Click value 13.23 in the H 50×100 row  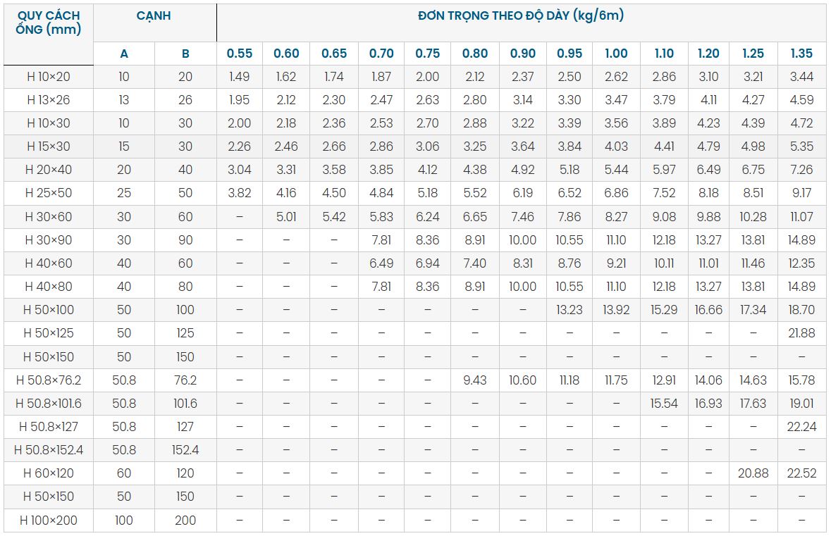[570, 310]
